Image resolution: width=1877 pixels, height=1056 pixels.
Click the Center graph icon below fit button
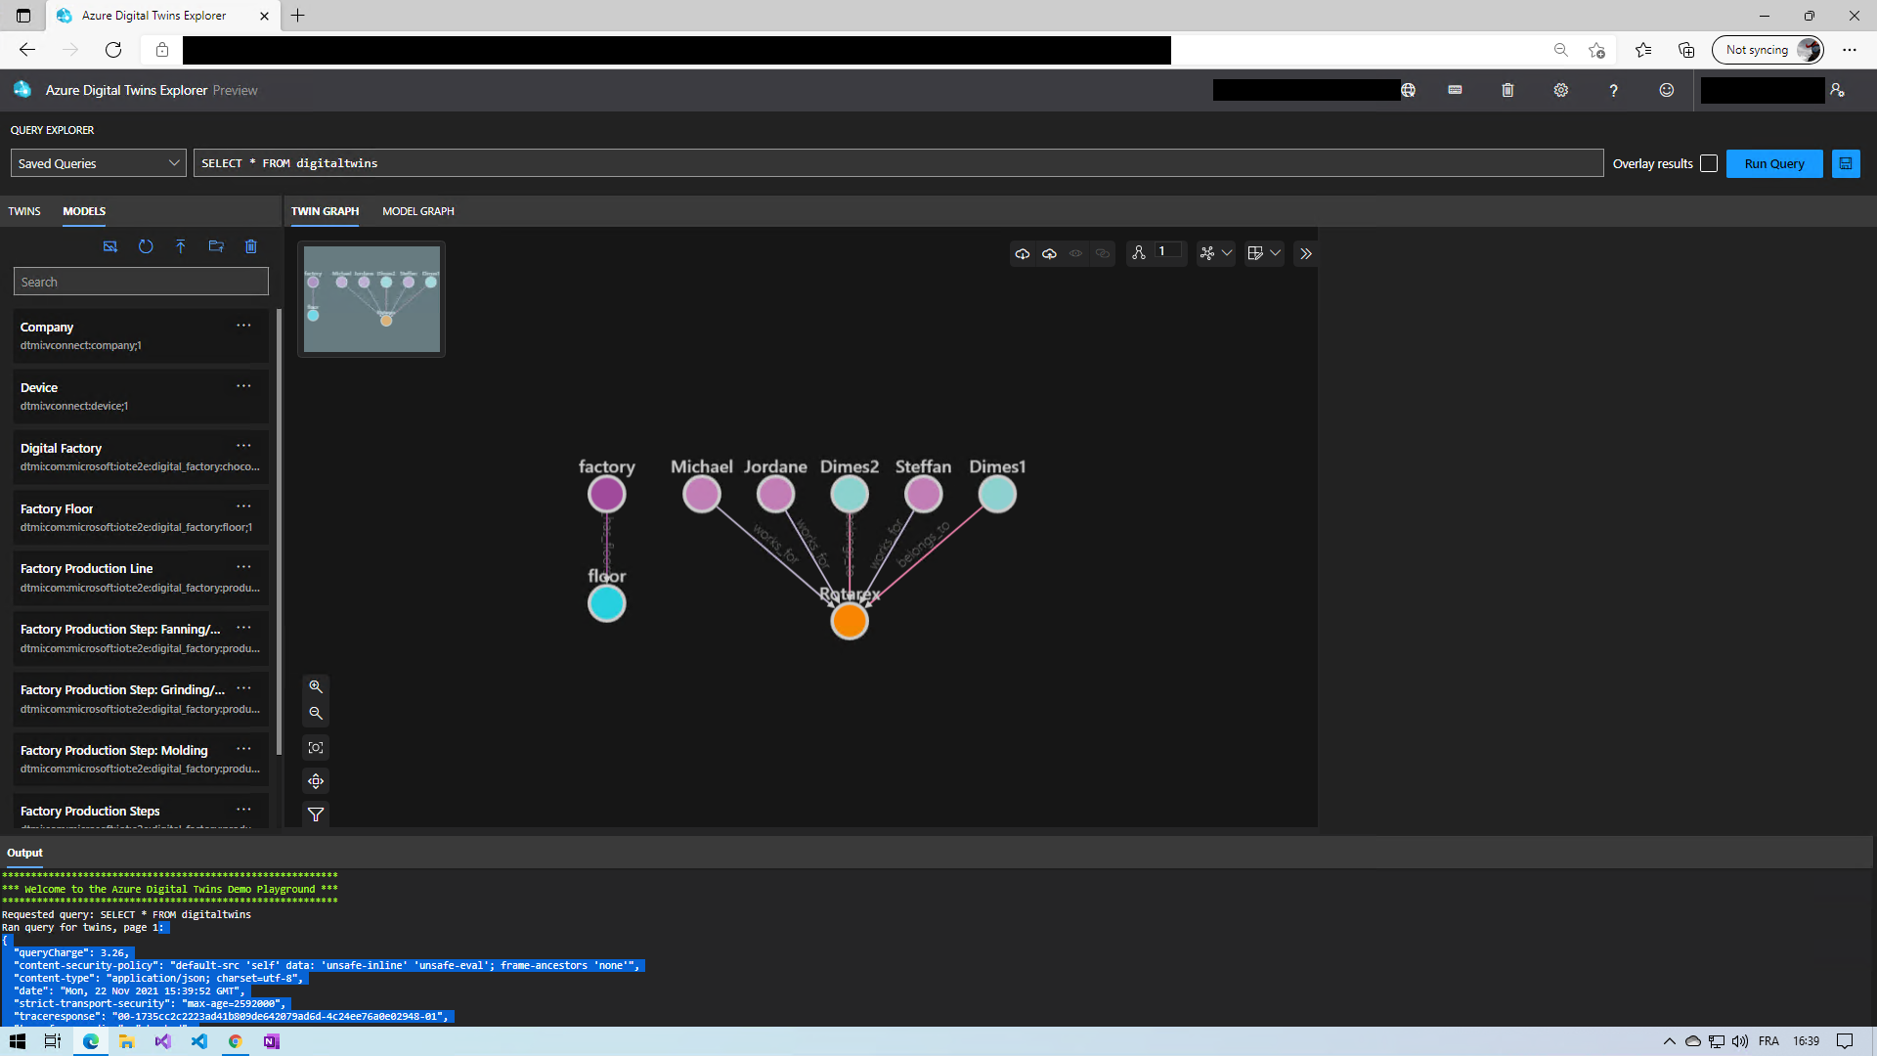pos(316,780)
